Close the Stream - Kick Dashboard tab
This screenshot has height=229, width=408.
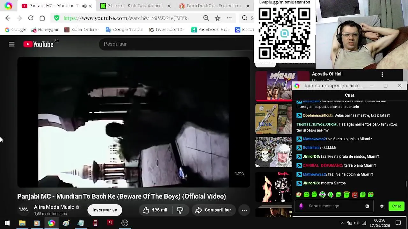[x=169, y=6]
